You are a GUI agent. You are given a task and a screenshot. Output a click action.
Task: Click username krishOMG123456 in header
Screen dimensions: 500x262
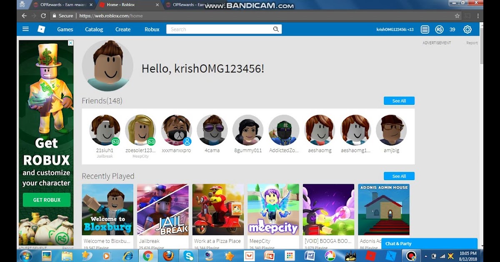click(x=395, y=29)
